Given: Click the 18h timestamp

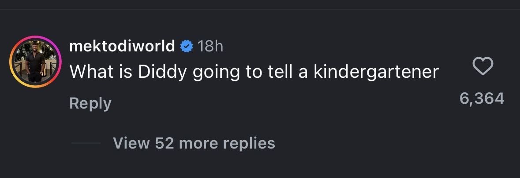Looking at the screenshot, I should [210, 46].
